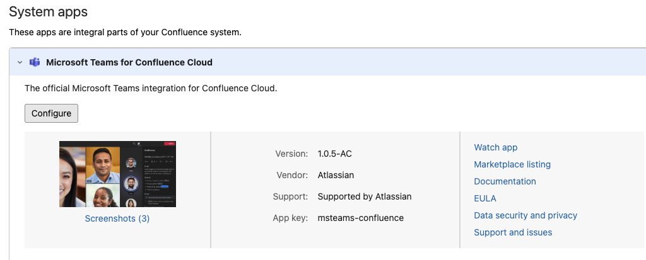Screen dimensions: 646x260
Task: Select the Supported by Atlassian text
Action: click(x=365, y=196)
